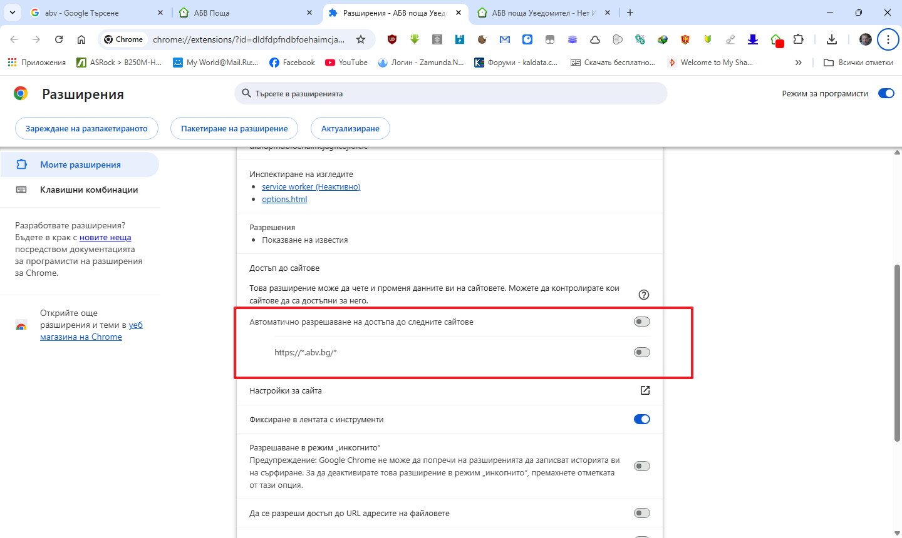
Task: Navigate back with the back arrow
Action: click(14, 39)
